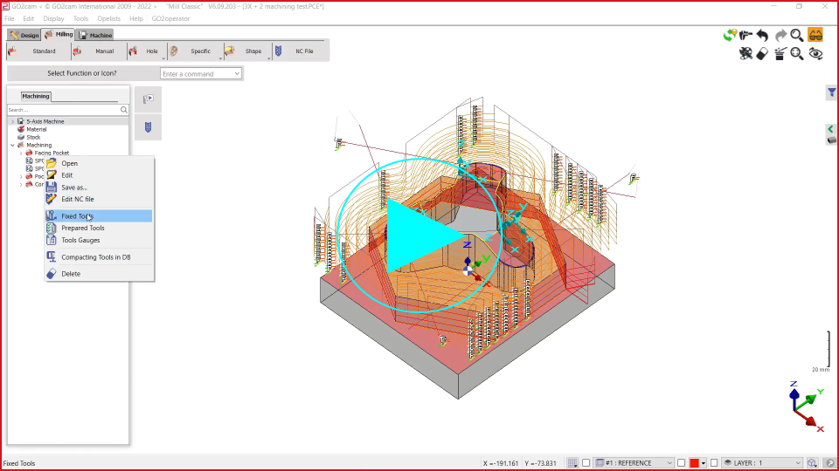The width and height of the screenshot is (839, 471).
Task: Click the eraser icon in top-right toolbar
Action: pos(762,54)
